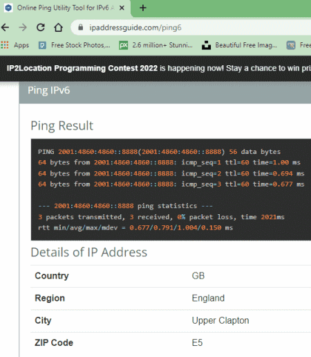Click the Region row label

point(50,298)
